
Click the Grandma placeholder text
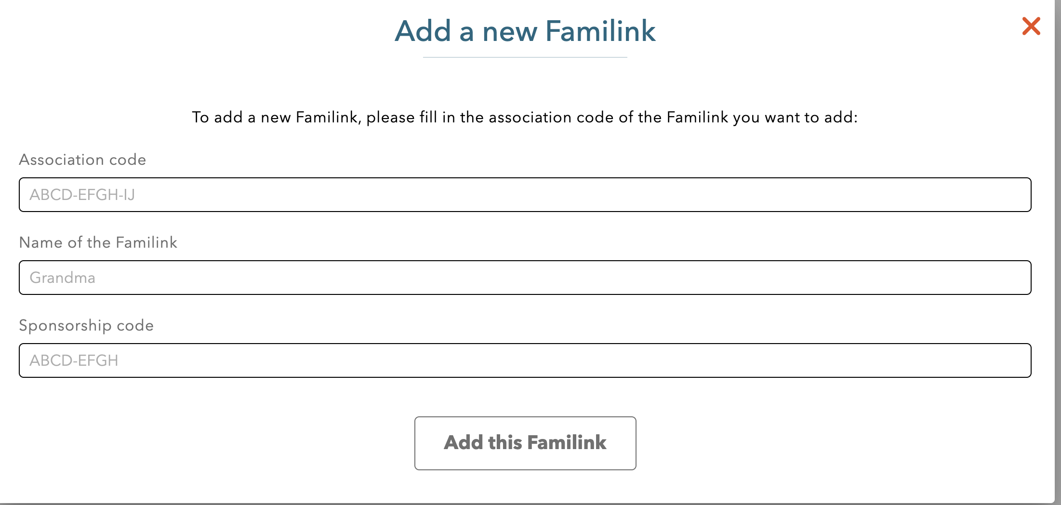pos(63,278)
